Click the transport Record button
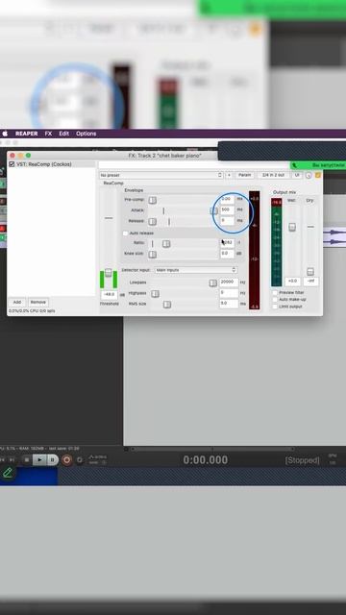346x615 pixels. pyautogui.click(x=66, y=460)
